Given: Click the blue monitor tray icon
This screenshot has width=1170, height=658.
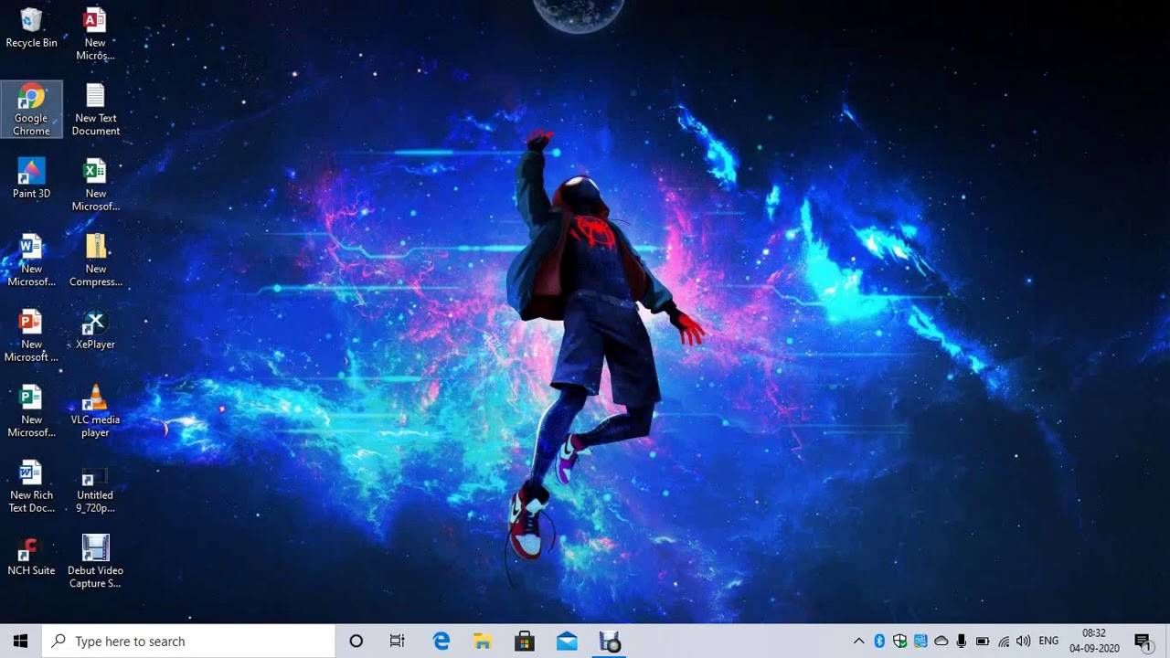Looking at the screenshot, I should point(920,641).
